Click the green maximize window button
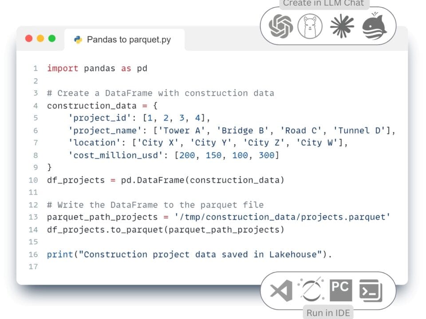 point(52,39)
